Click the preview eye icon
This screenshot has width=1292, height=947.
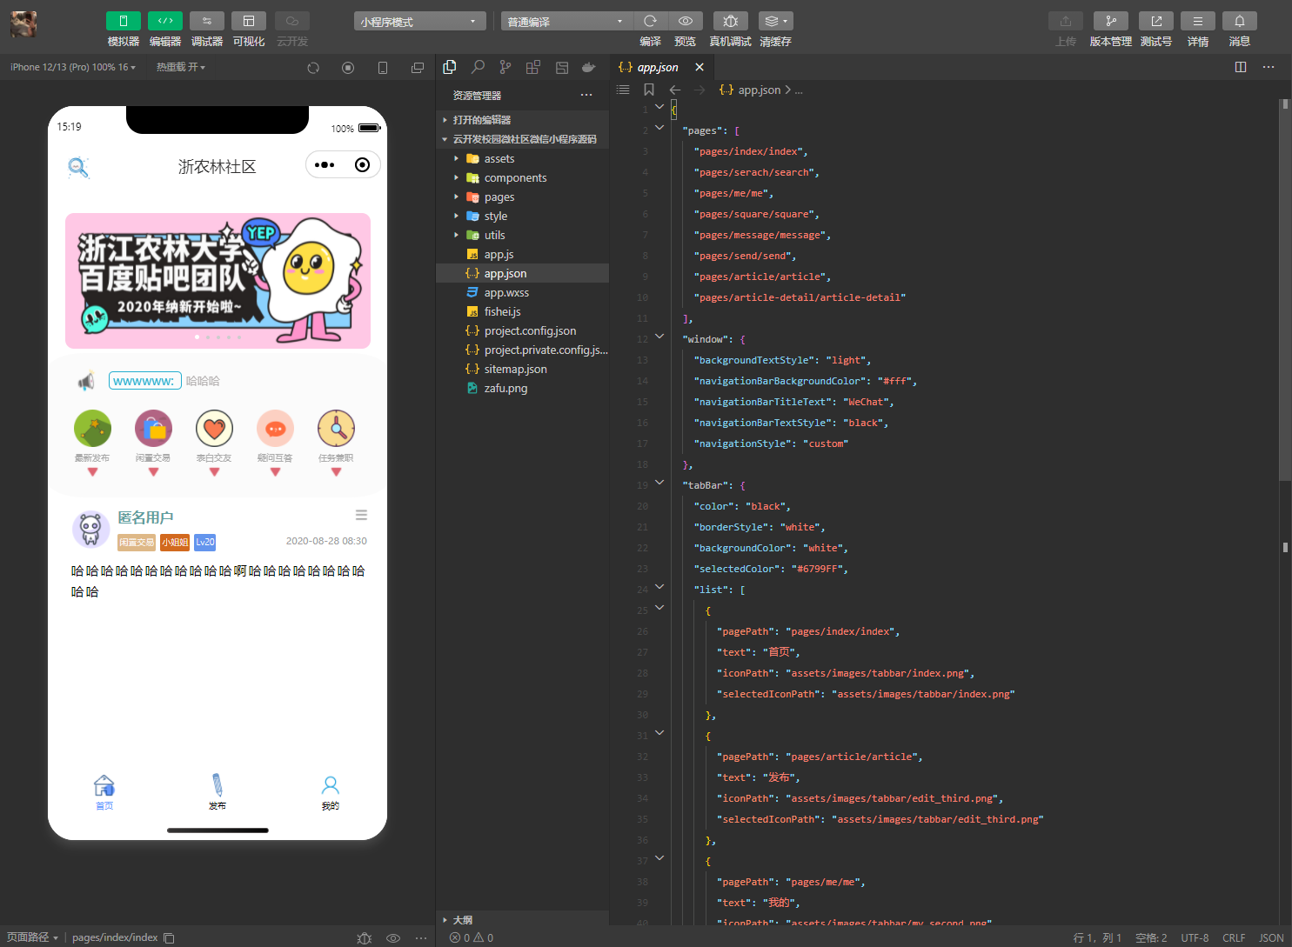(686, 21)
